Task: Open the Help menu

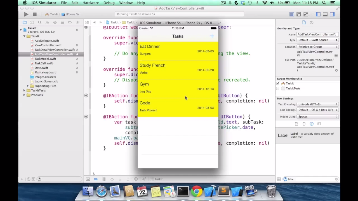Action: point(141,3)
